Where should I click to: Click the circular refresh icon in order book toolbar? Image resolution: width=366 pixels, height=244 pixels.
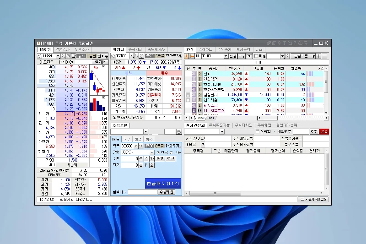(x=68, y=56)
